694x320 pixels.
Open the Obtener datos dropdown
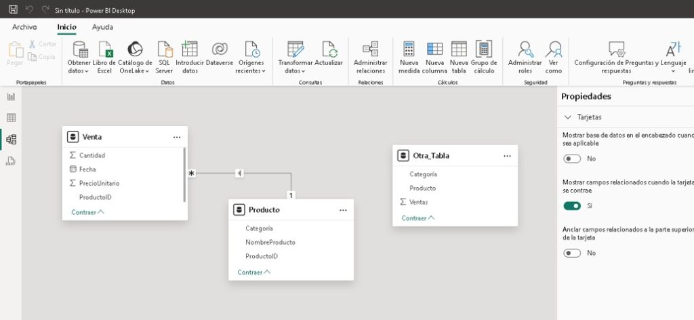coord(79,71)
